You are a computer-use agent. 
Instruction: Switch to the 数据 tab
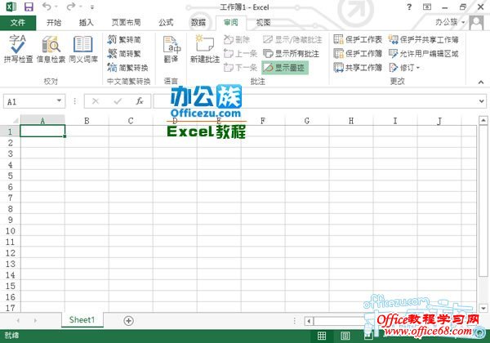pyautogui.click(x=198, y=23)
